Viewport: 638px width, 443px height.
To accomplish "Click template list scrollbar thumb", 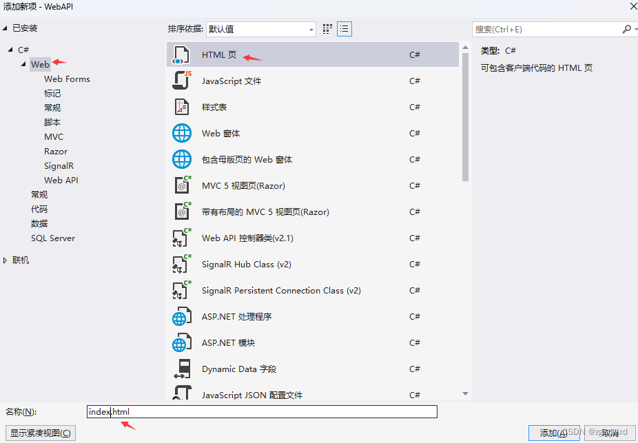I will pyautogui.click(x=466, y=116).
